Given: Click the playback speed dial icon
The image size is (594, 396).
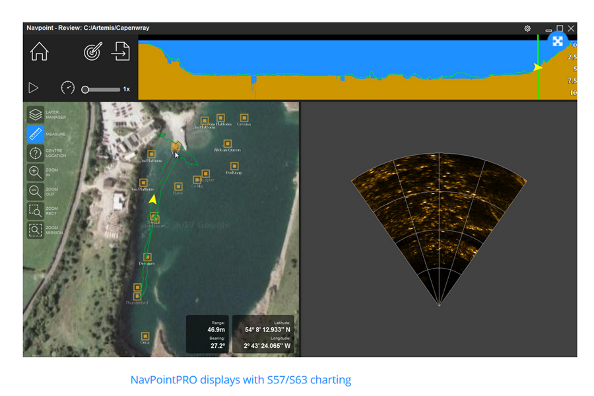Looking at the screenshot, I should coord(67,87).
